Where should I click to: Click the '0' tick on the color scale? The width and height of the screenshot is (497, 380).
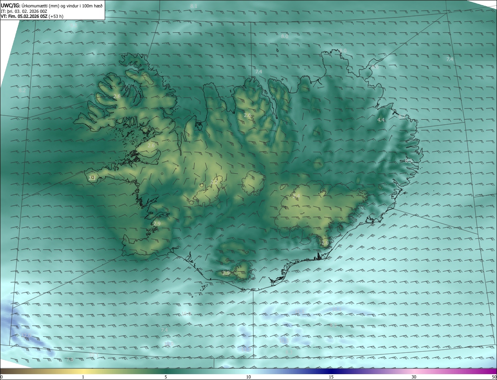2,377
